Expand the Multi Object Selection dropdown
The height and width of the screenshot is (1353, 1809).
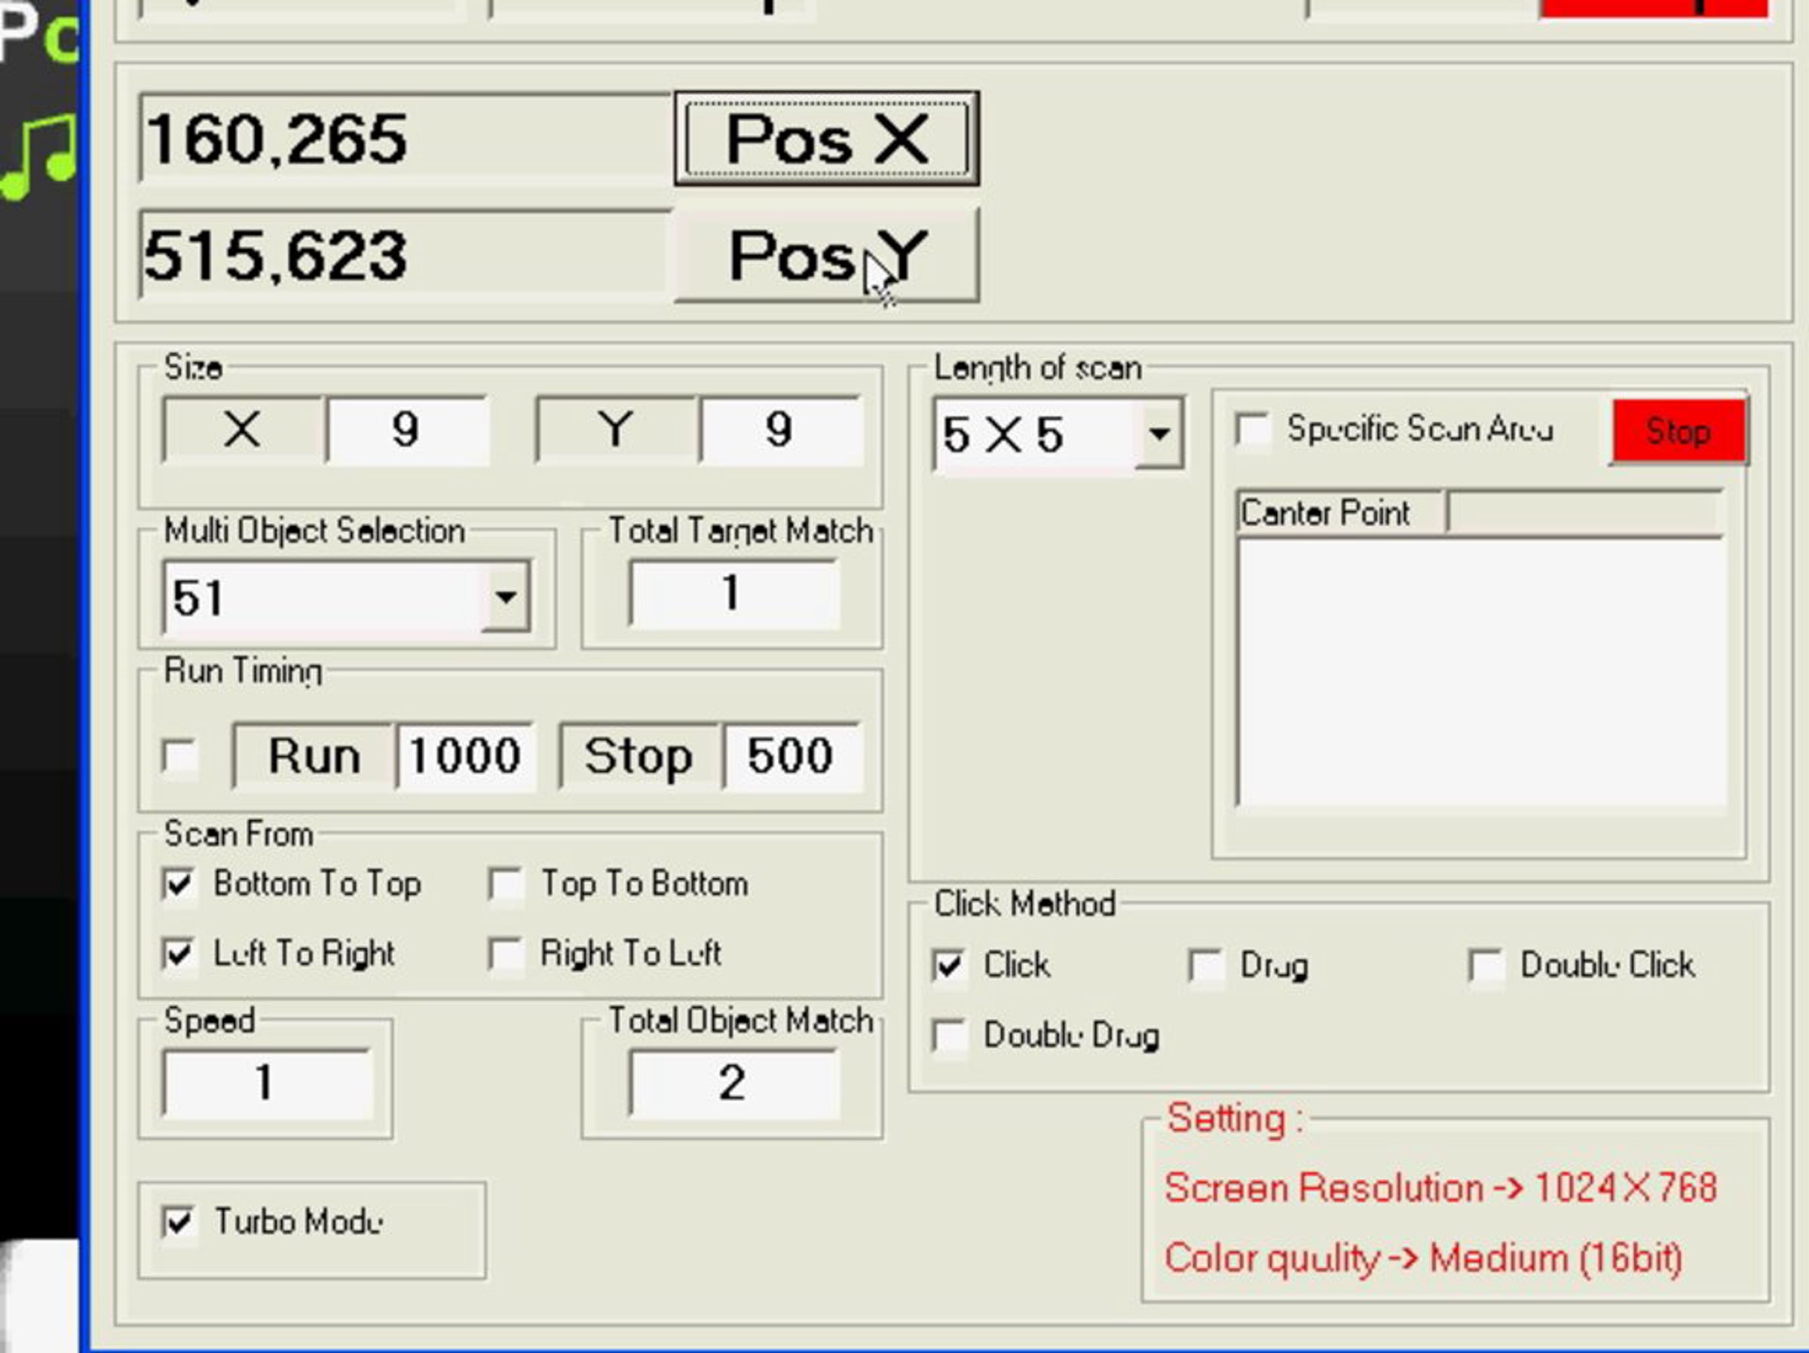pos(506,596)
